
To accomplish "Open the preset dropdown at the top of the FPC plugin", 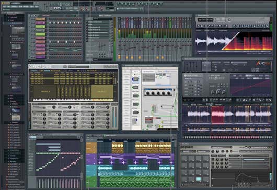I will [222, 147].
